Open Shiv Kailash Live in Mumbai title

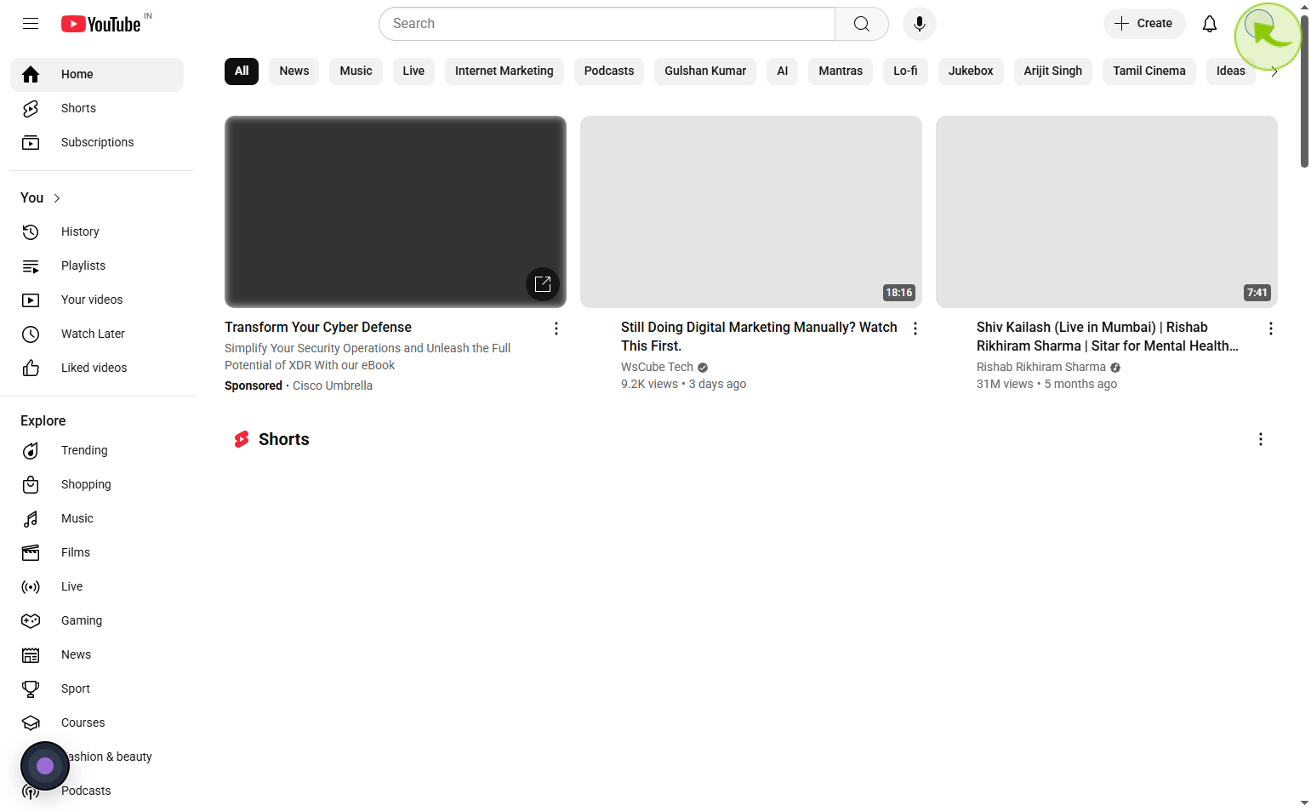pos(1108,337)
